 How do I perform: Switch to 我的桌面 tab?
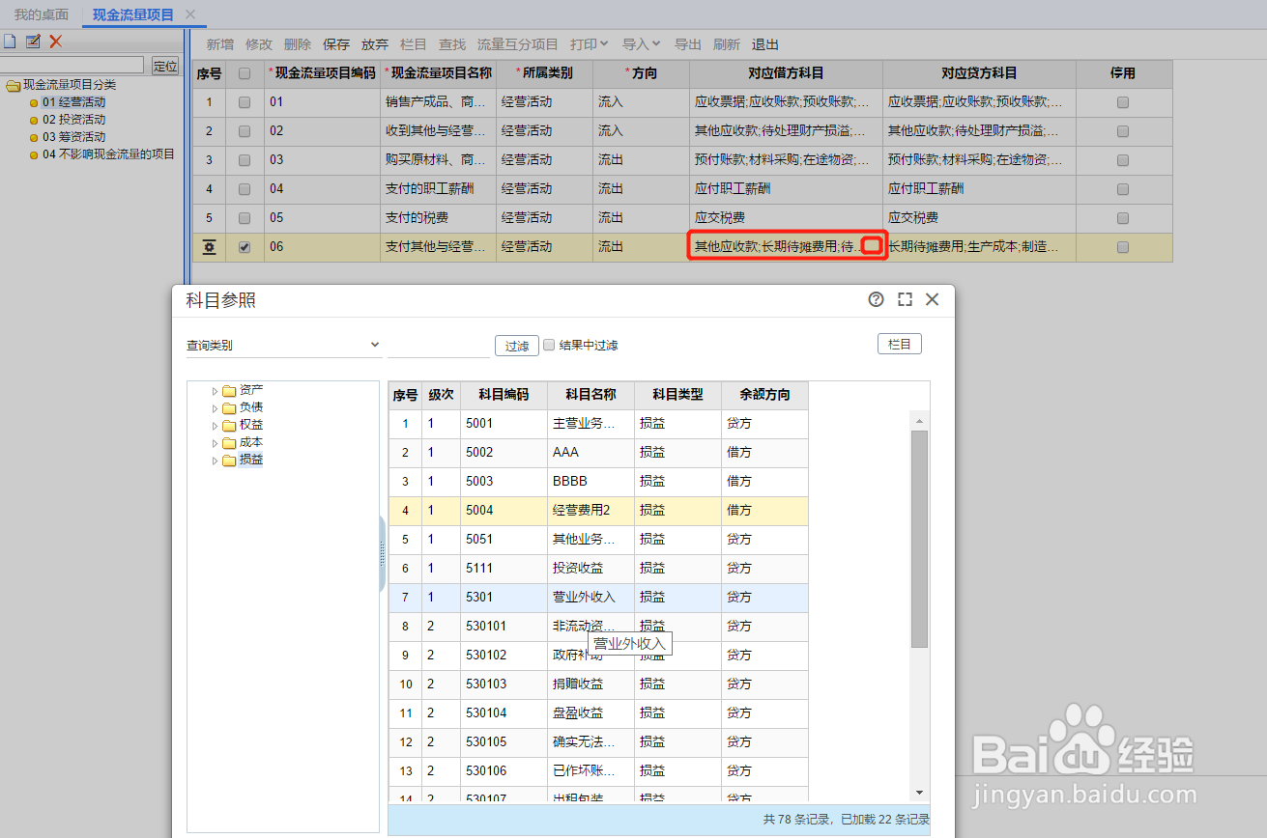click(x=42, y=14)
